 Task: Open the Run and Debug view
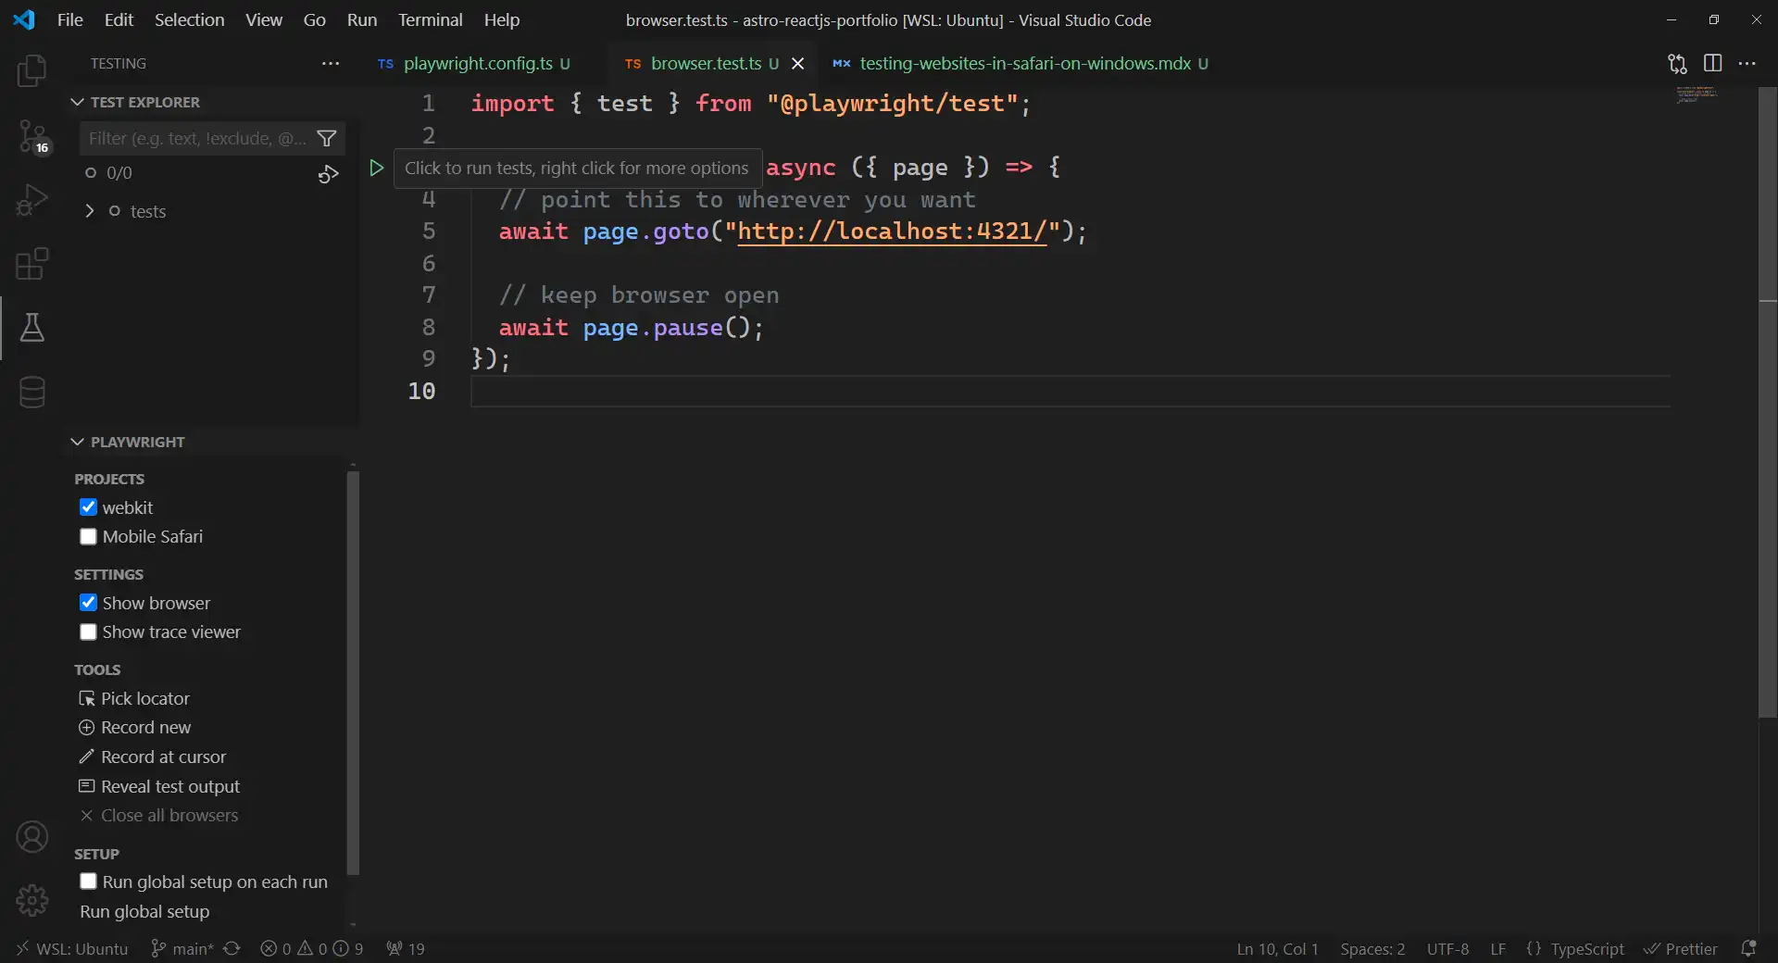click(31, 200)
